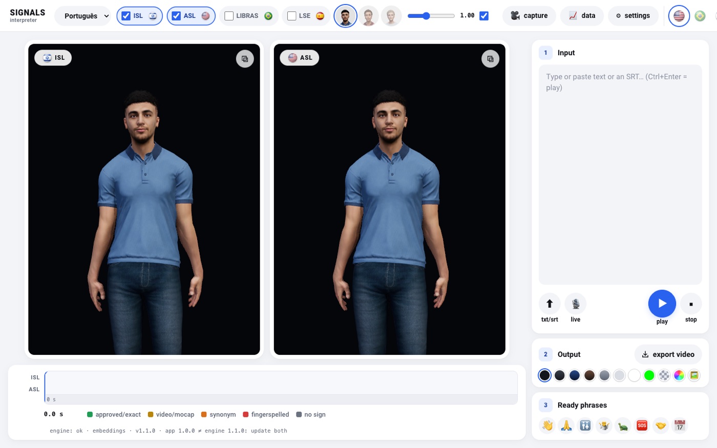Viewport: 717px width, 448px height.
Task: Click the fingerspelled legend label
Action: [270, 415]
